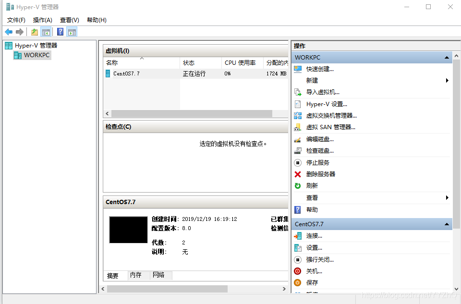This screenshot has width=461, height=304.
Task: Open the 查看(V) menu
Action: click(69, 20)
